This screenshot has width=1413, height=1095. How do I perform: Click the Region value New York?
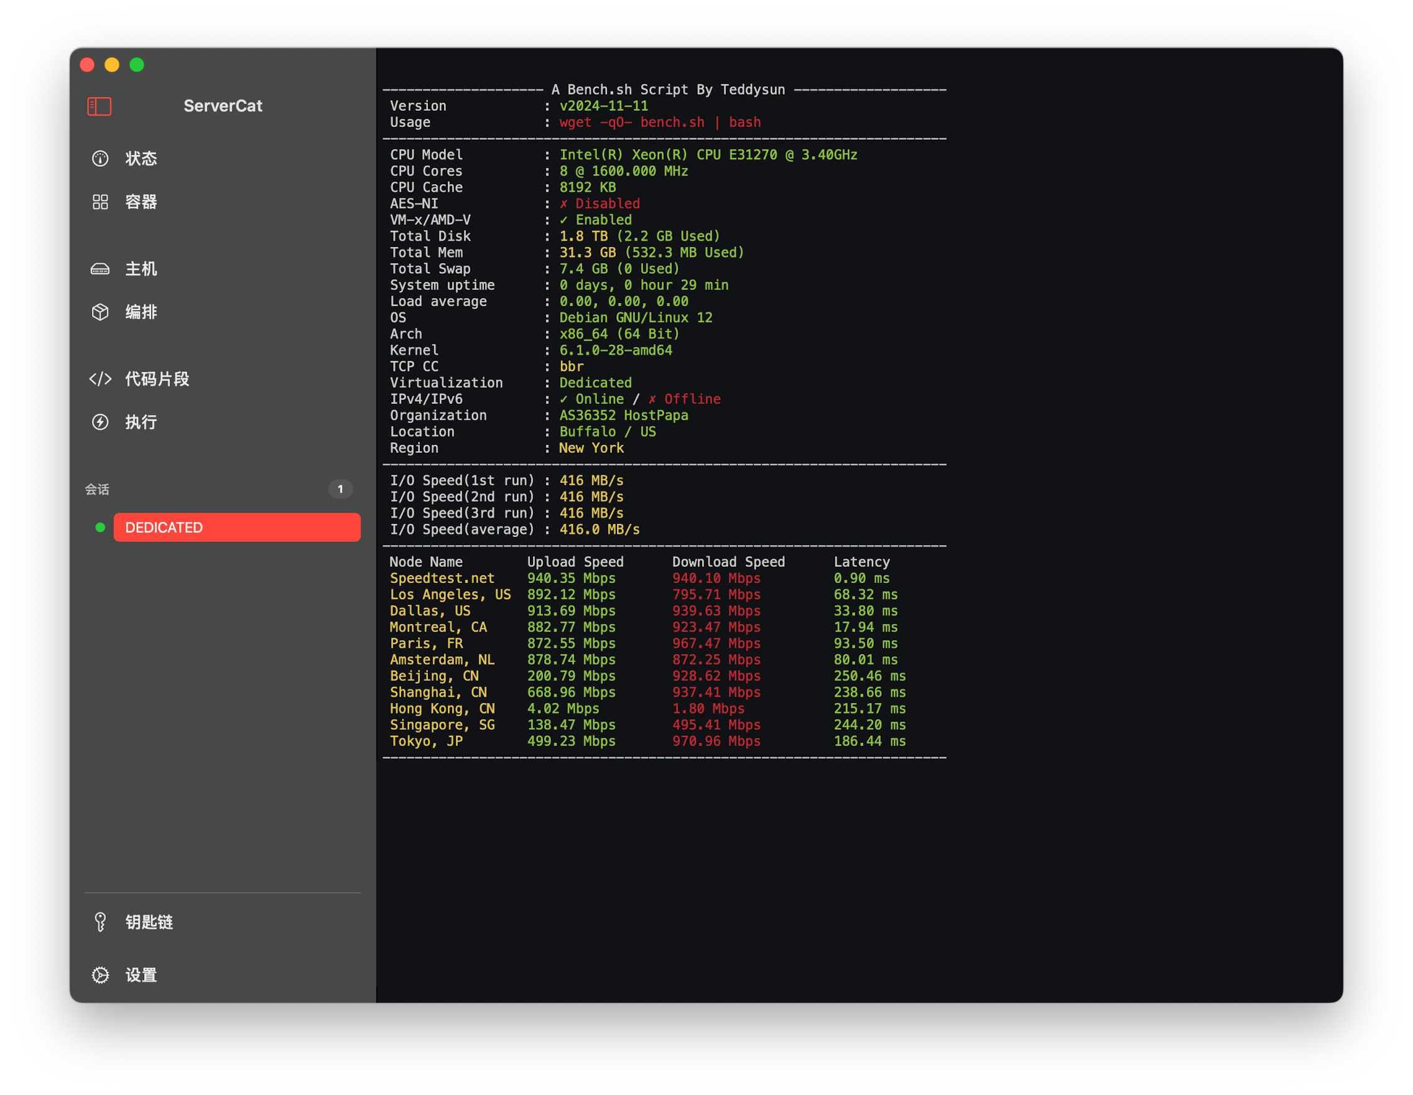click(591, 448)
